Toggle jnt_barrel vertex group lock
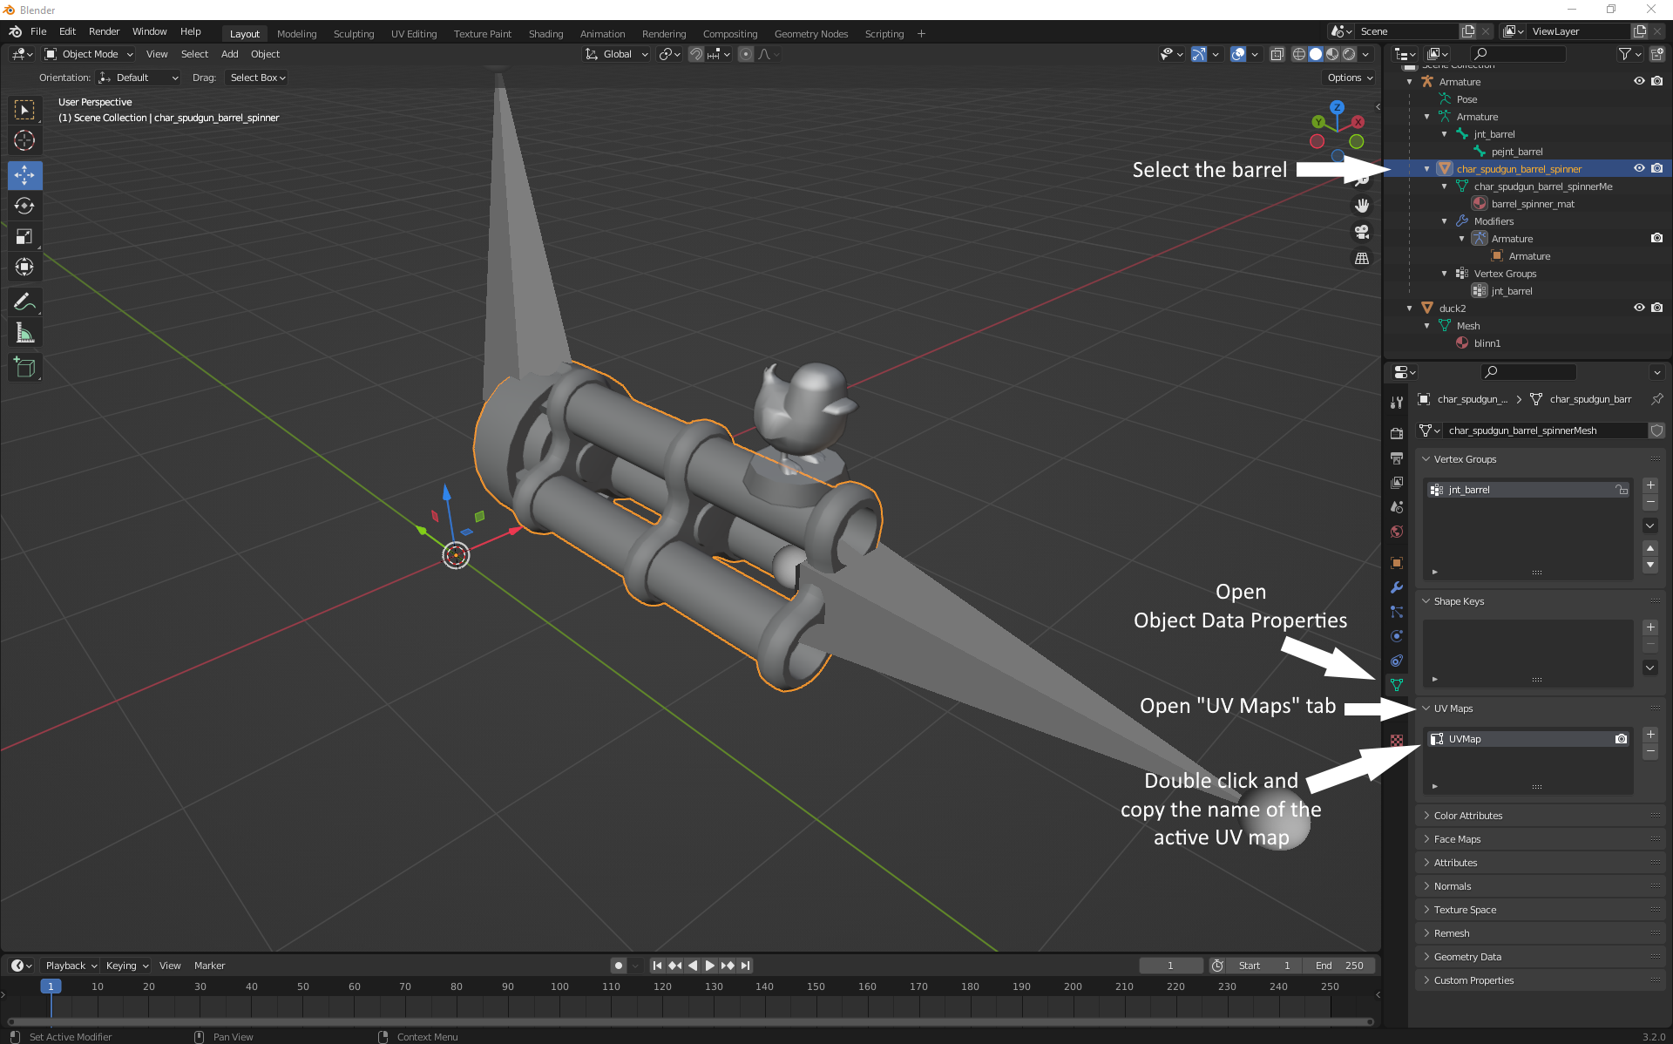 click(1622, 490)
